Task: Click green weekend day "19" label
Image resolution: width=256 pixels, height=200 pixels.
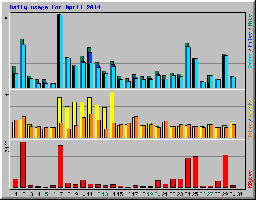Action: [x=150, y=194]
